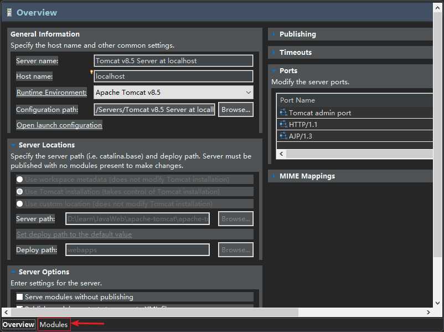Click the Server name input field
This screenshot has width=444, height=332.
click(173, 60)
